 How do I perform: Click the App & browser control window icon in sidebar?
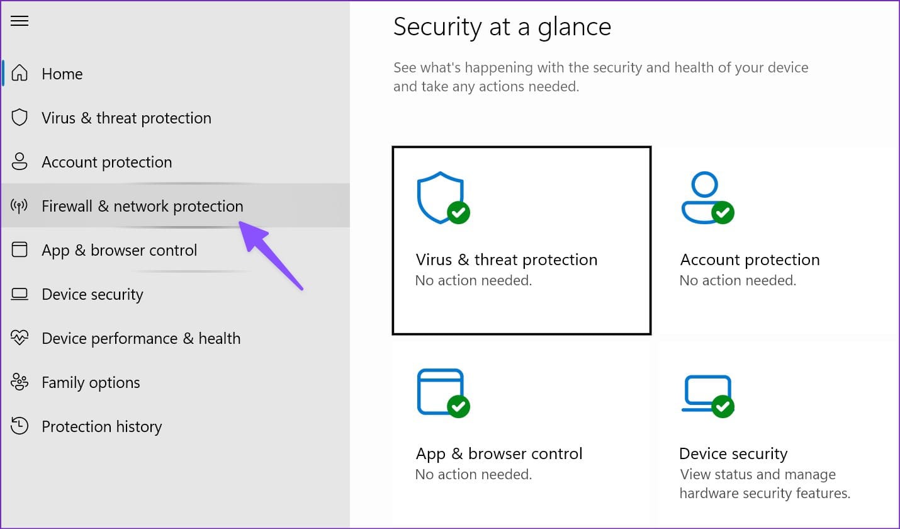pos(20,249)
